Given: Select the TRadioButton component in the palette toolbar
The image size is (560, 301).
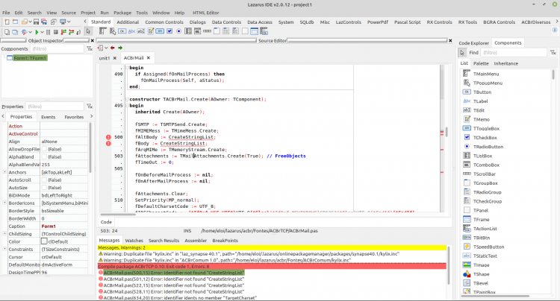Looking at the screenshot, I should coord(179,31).
